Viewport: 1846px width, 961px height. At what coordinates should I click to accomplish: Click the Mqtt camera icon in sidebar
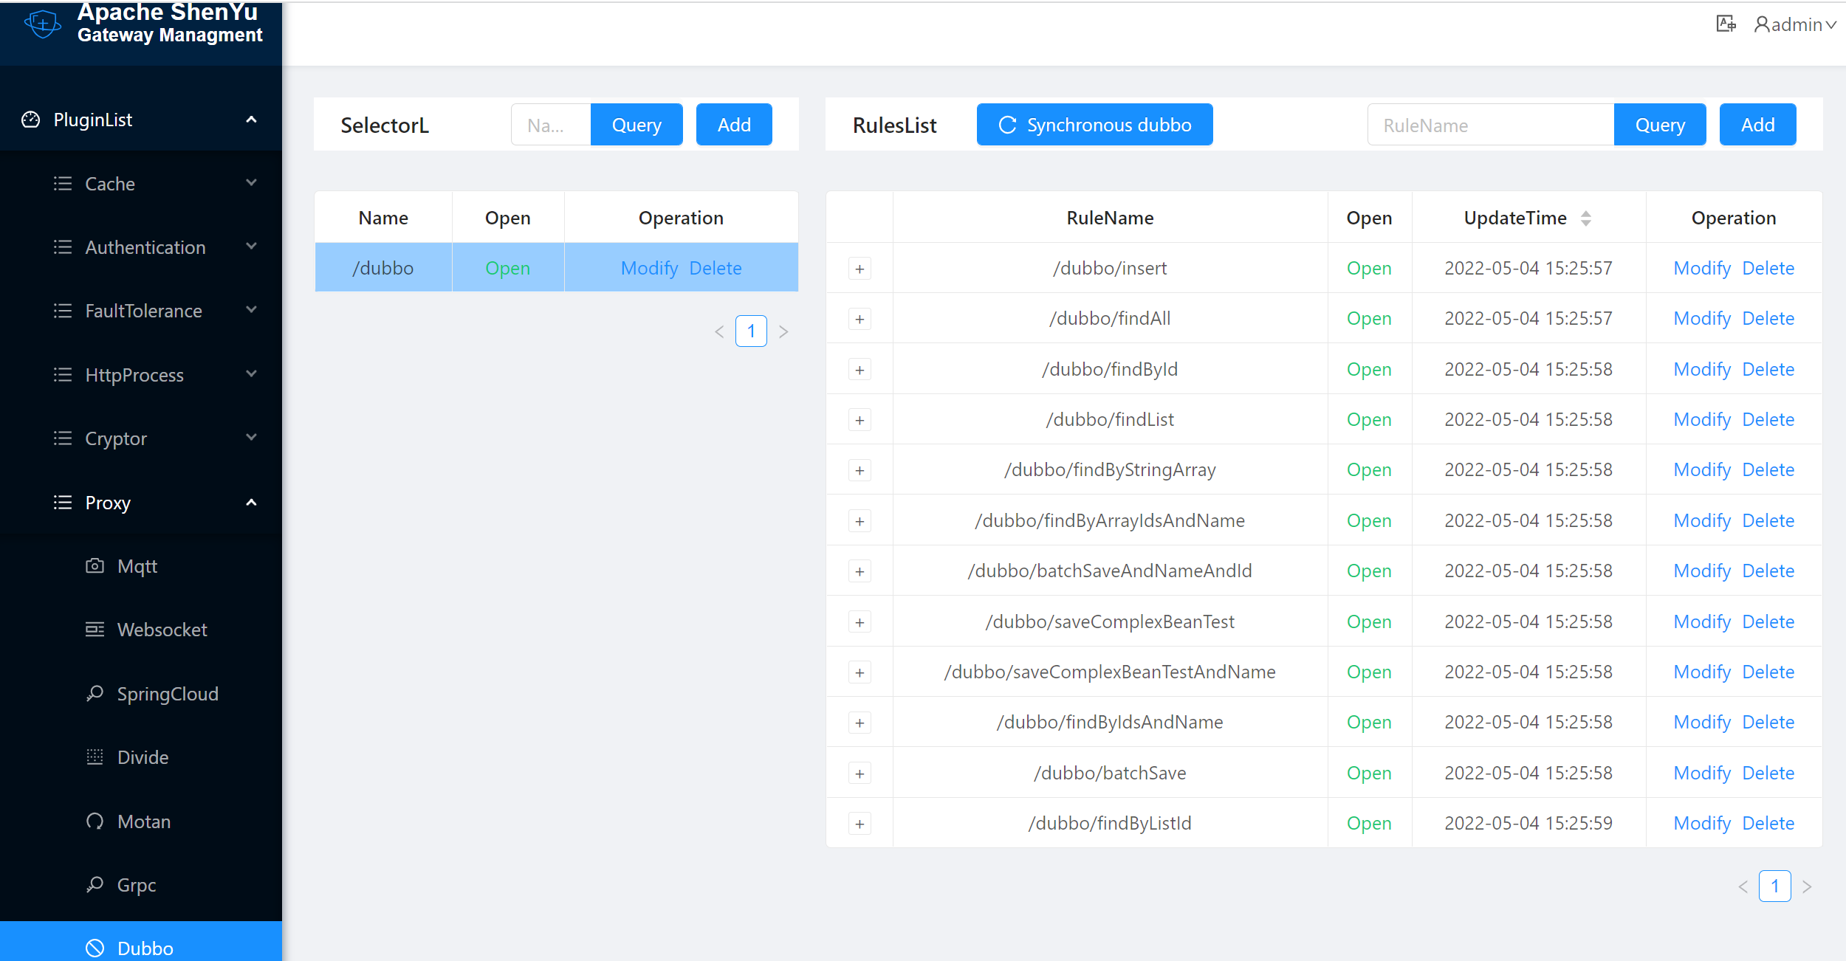coord(95,566)
